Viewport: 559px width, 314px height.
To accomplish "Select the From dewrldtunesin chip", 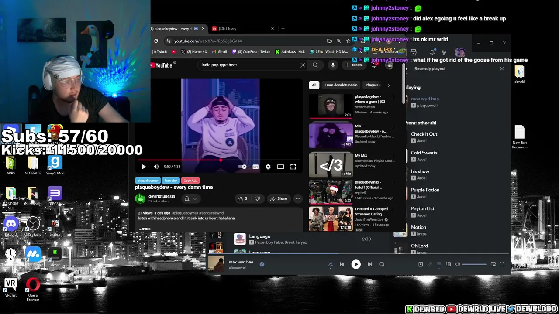I will click(341, 85).
